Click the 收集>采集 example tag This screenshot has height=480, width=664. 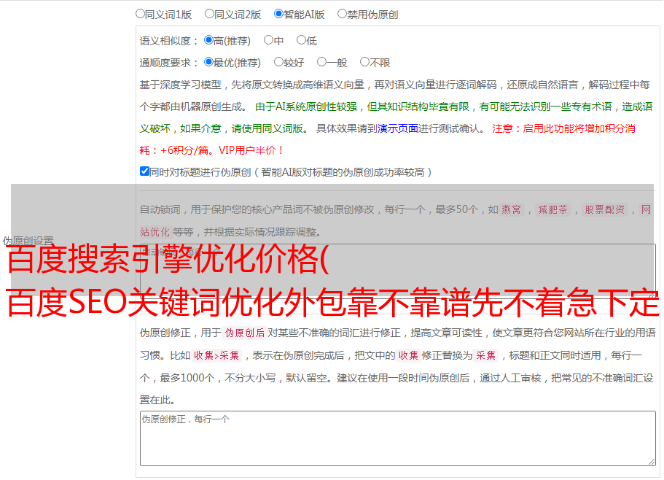coord(216,355)
